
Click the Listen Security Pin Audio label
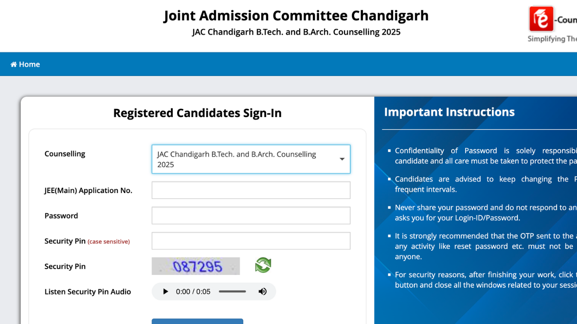88,292
